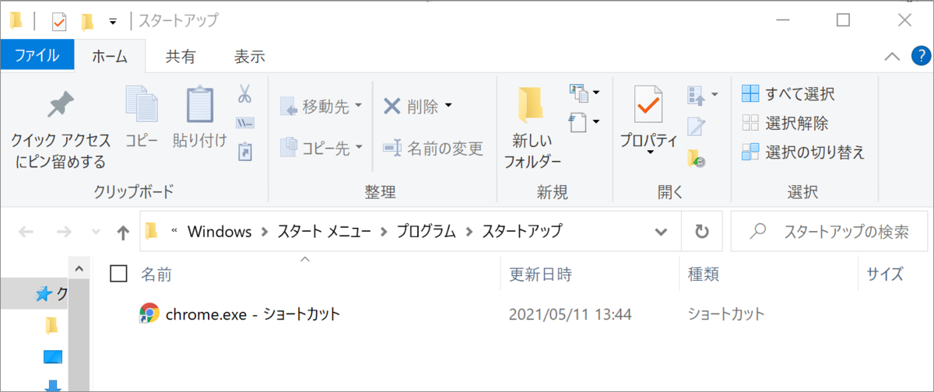Click the プログラム breadcrumb
The image size is (934, 392).
coord(426,231)
